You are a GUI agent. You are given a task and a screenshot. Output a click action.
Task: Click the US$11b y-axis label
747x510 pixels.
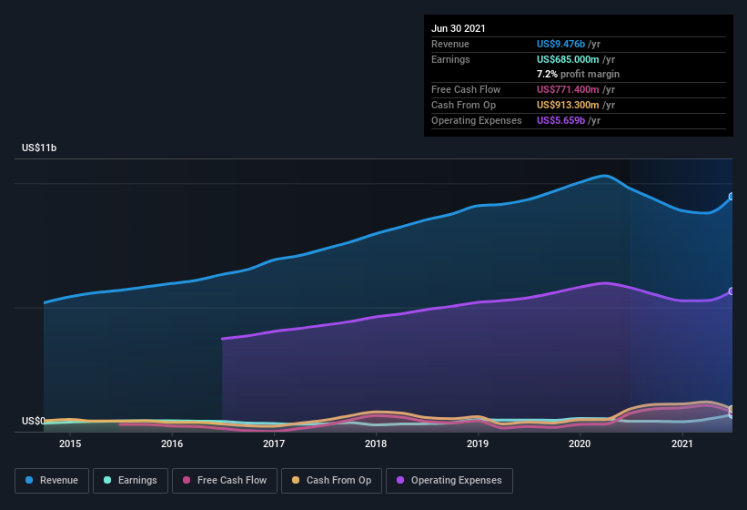point(39,148)
